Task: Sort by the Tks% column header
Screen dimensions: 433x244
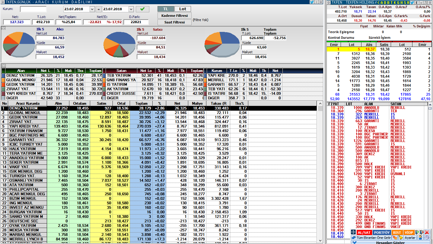Action: click(239, 103)
